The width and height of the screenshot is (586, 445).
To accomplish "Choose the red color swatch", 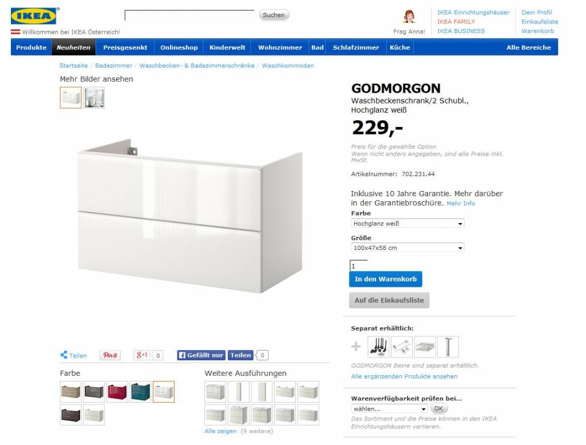I will tap(117, 392).
